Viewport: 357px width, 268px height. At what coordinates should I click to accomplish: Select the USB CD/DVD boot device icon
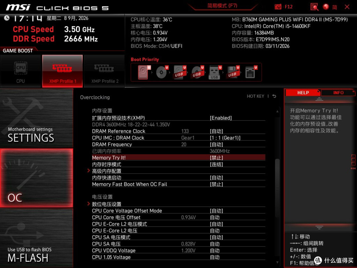197,72
